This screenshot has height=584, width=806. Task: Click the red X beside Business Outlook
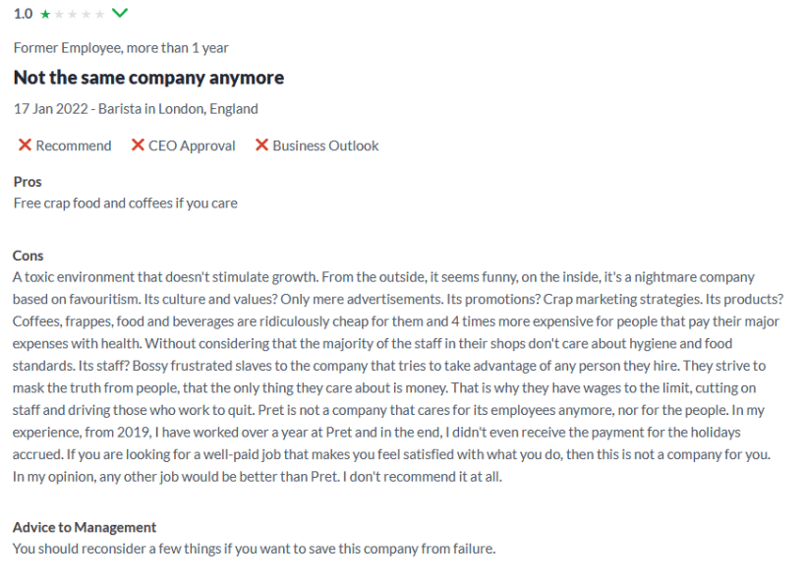pyautogui.click(x=261, y=146)
